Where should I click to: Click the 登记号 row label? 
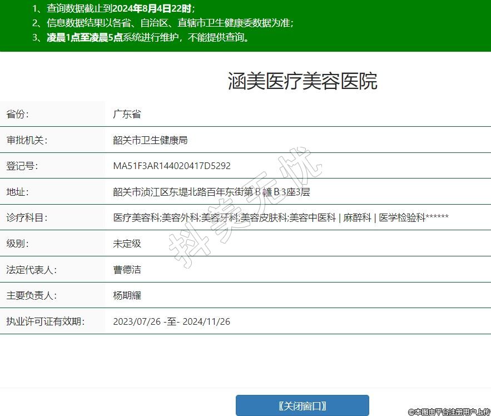[x=22, y=166]
